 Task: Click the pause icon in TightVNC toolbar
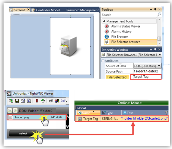[x=37, y=101]
